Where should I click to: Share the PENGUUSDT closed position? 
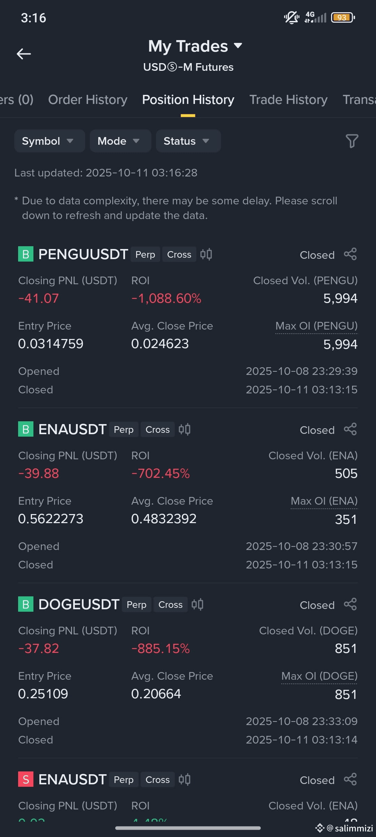(350, 254)
